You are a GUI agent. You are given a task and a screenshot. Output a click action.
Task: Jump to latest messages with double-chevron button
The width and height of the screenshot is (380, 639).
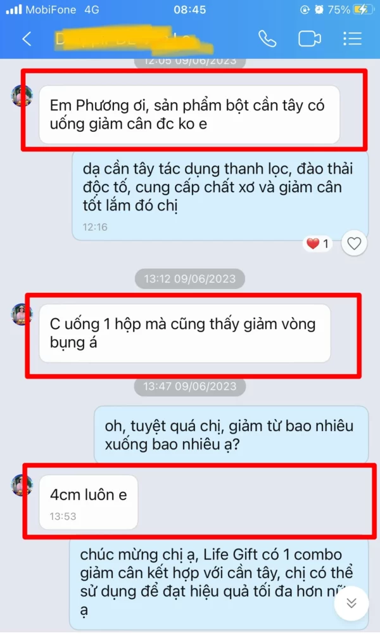351,603
